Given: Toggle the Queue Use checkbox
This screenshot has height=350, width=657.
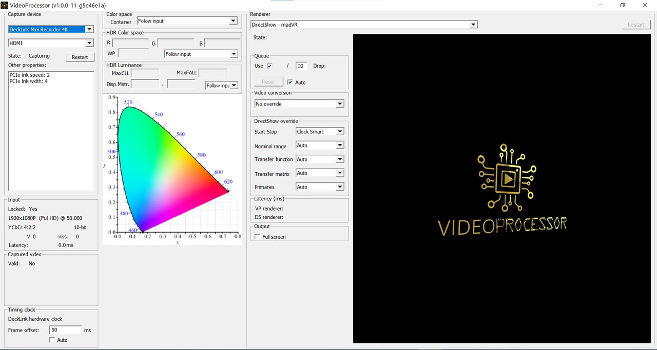Looking at the screenshot, I should coord(269,66).
